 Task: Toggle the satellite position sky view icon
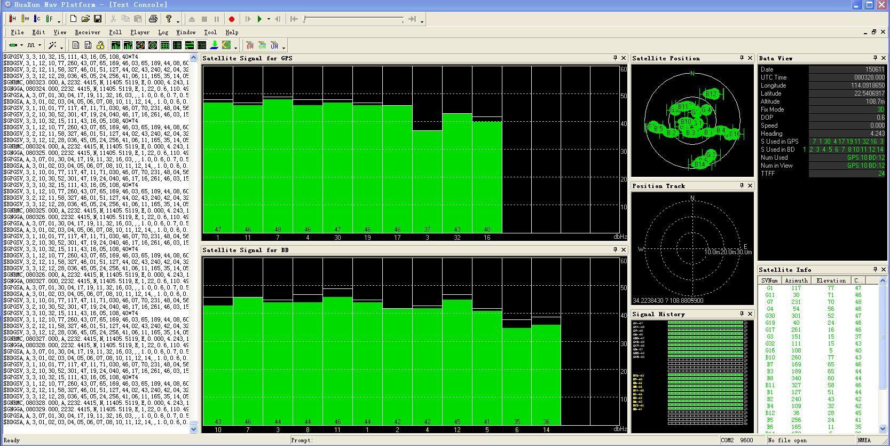click(x=140, y=45)
